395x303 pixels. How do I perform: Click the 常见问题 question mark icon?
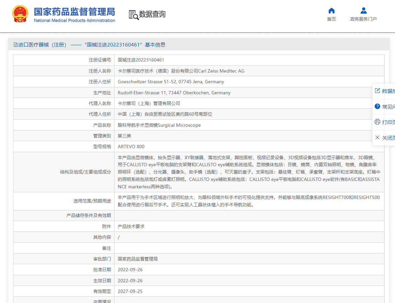point(377,106)
